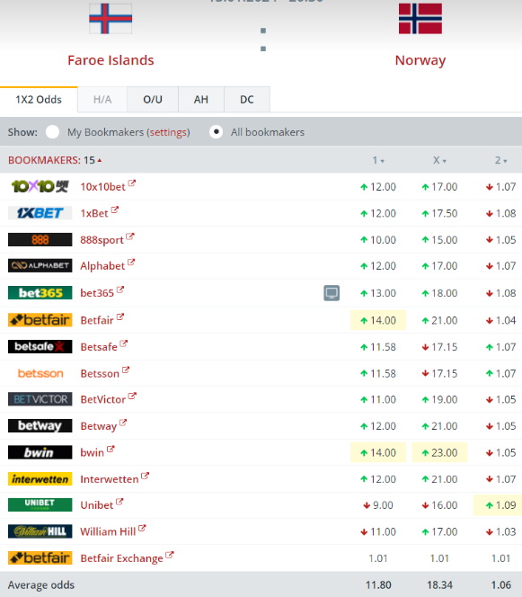
Task: Open the Betfair Exchange bookmaker link
Action: 122,558
